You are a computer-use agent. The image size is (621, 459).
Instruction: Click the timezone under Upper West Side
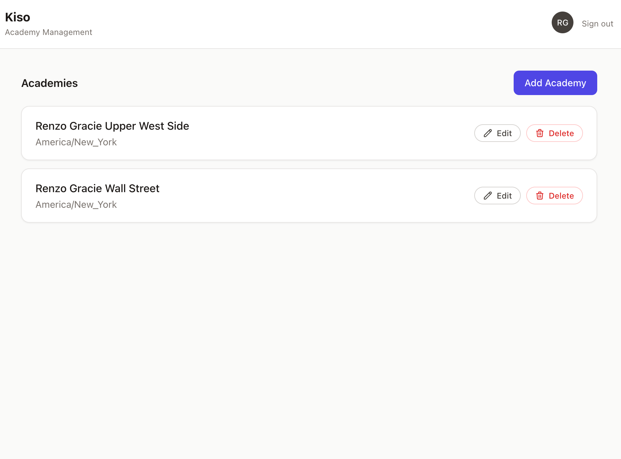[76, 142]
